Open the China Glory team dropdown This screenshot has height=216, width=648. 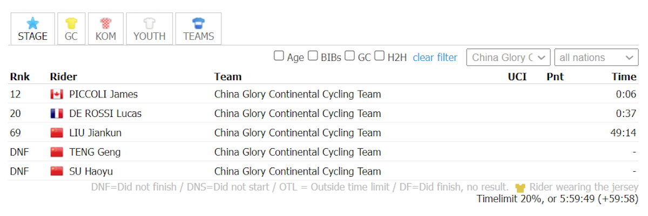(509, 58)
